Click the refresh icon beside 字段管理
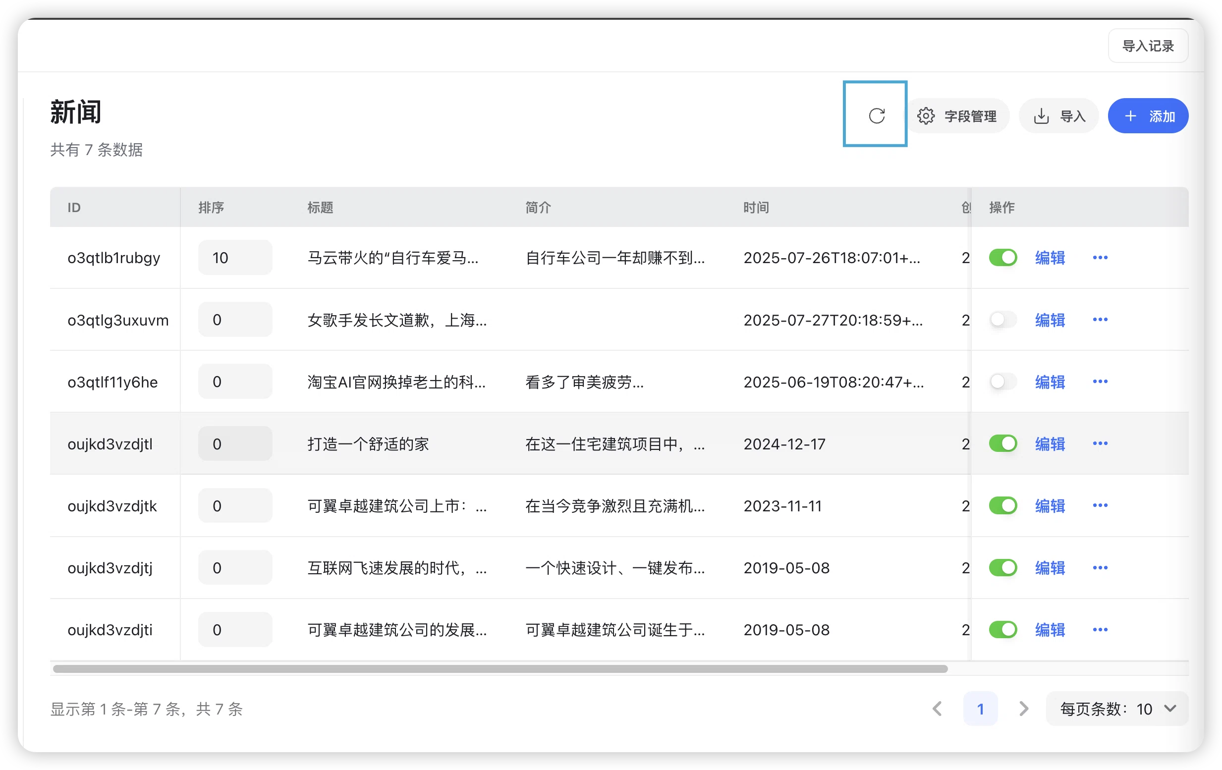This screenshot has width=1222, height=770. (877, 116)
